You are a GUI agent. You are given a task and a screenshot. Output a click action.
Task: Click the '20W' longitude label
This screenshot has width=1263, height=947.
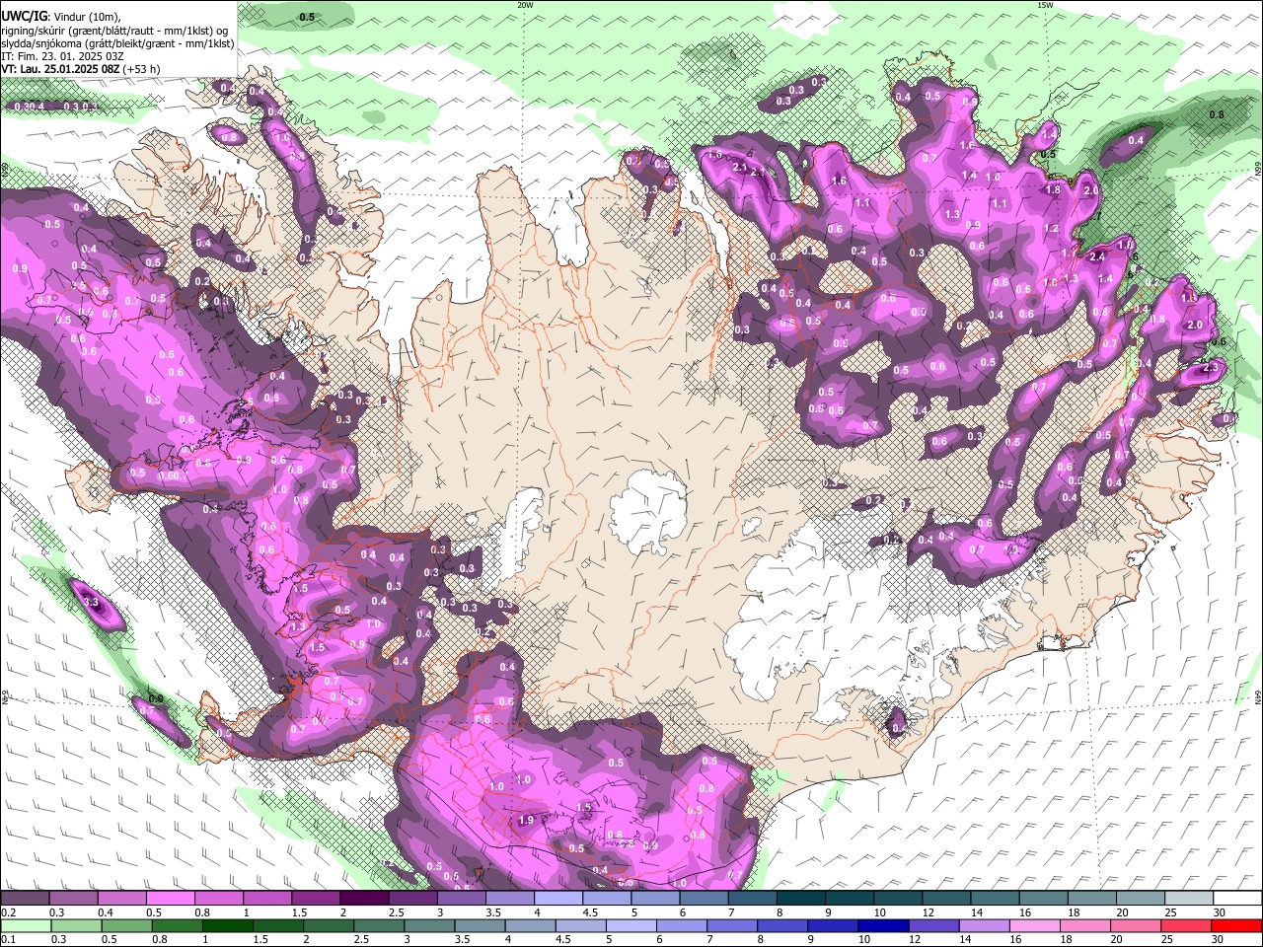525,5
